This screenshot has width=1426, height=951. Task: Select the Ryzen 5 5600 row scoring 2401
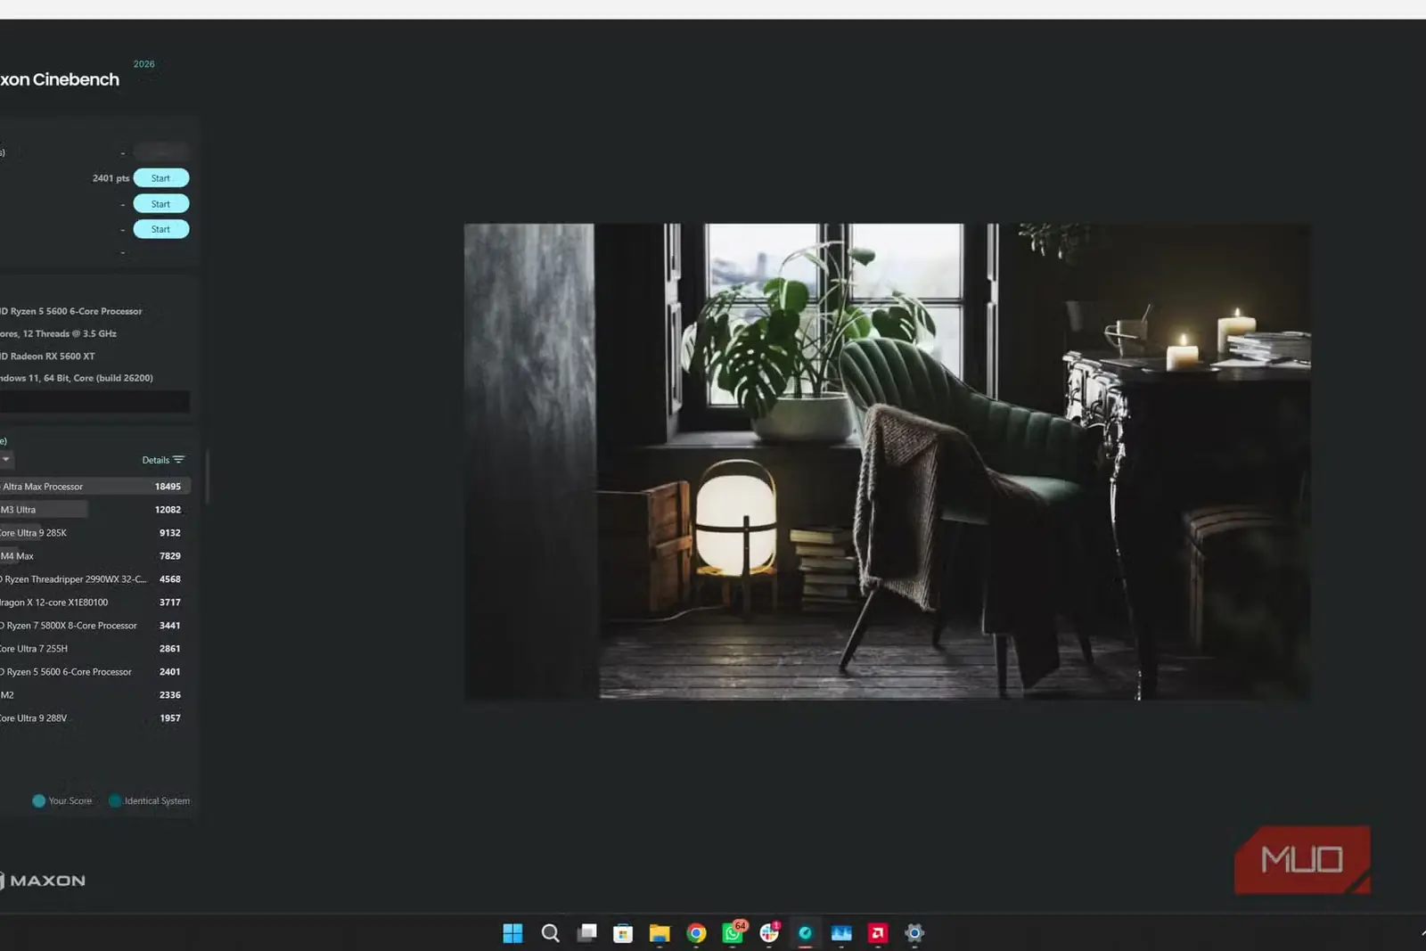coord(94,672)
